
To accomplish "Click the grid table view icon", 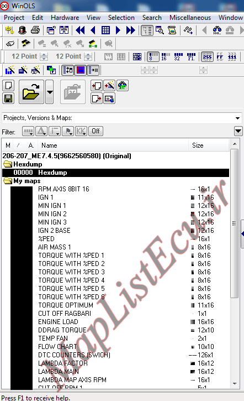I will 105,30.
